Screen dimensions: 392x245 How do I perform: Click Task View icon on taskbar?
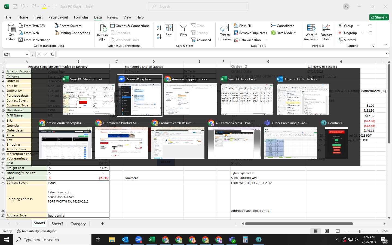click(98, 240)
